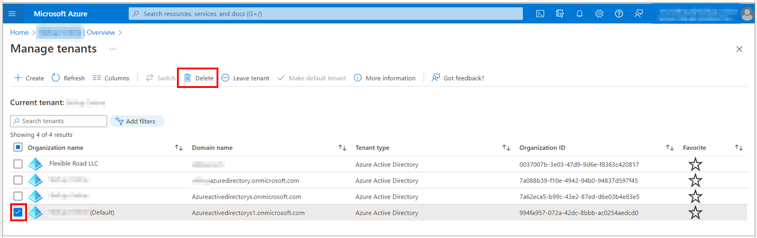The image size is (757, 238).
Task: Open the Help question mark icon
Action: (x=619, y=13)
